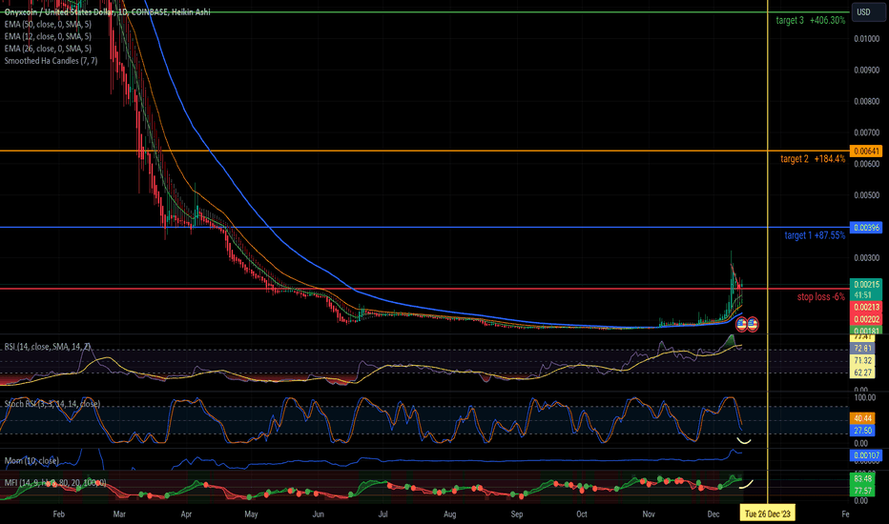Click the target 2 +184.4% label

click(x=813, y=159)
